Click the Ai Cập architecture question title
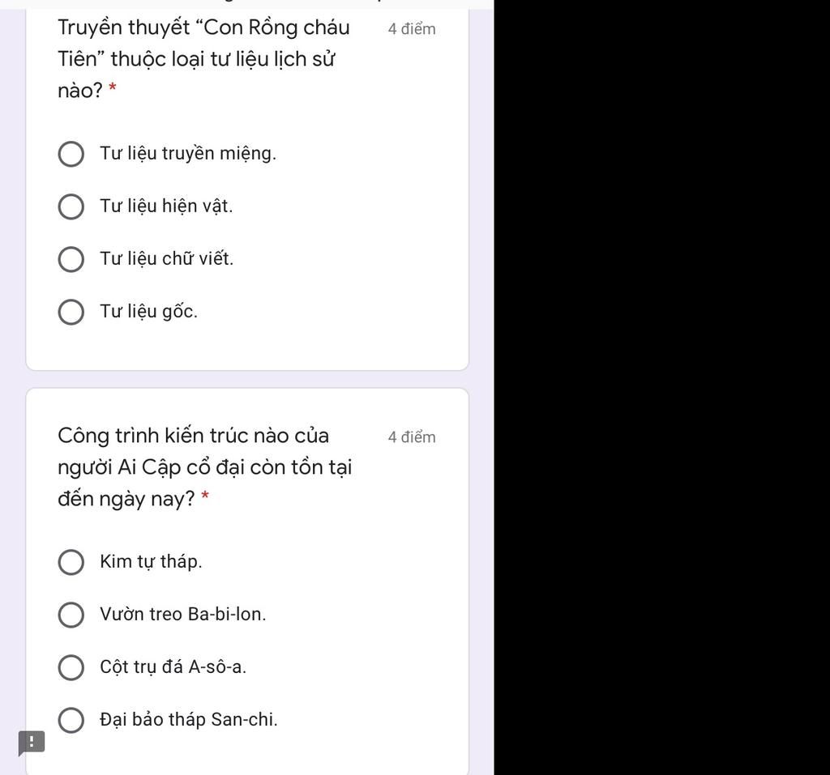This screenshot has height=775, width=830. (205, 467)
